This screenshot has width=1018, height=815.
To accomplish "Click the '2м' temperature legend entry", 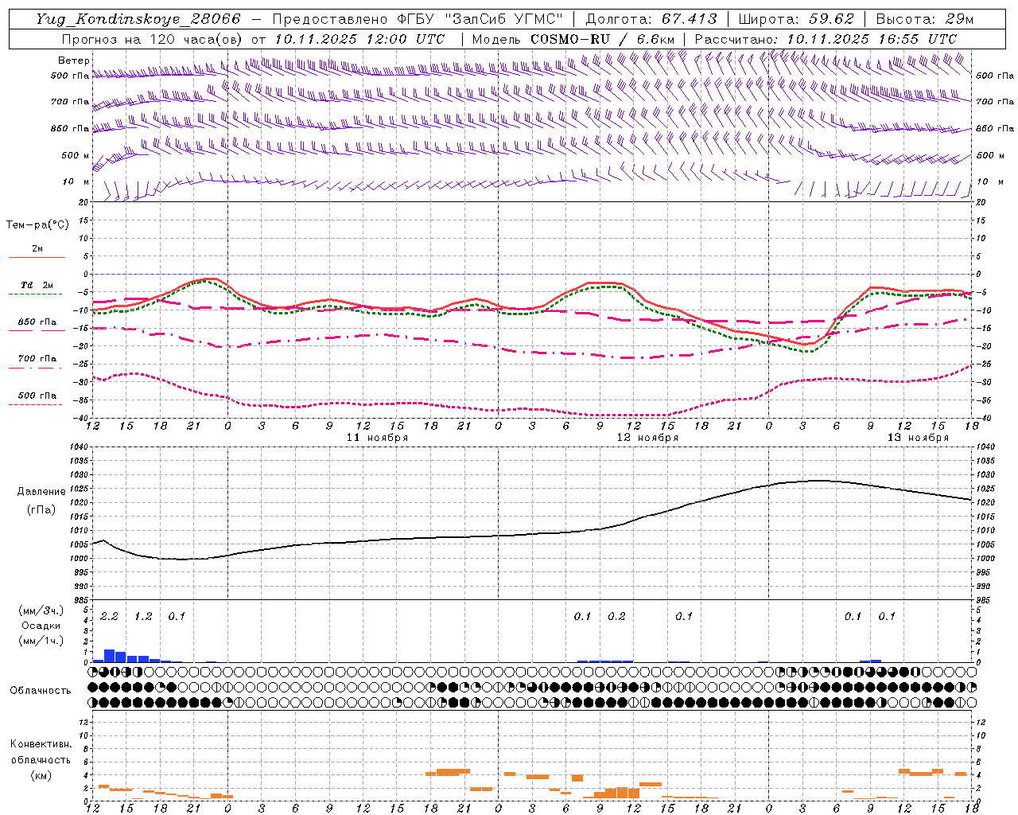I will [x=37, y=249].
